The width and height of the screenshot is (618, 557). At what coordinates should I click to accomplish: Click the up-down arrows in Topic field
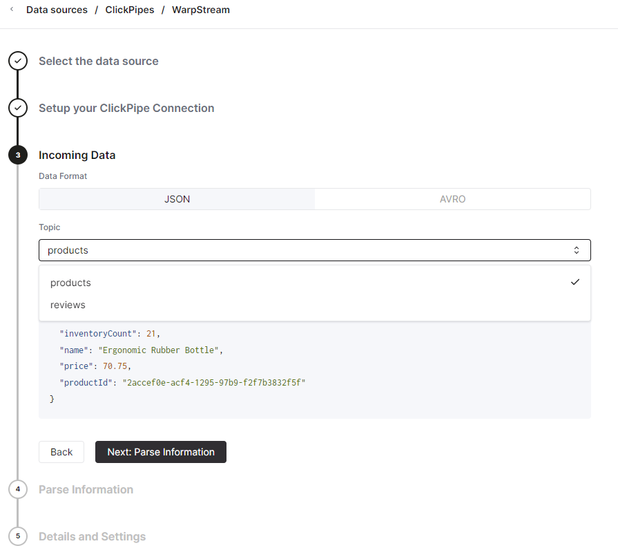coord(577,250)
